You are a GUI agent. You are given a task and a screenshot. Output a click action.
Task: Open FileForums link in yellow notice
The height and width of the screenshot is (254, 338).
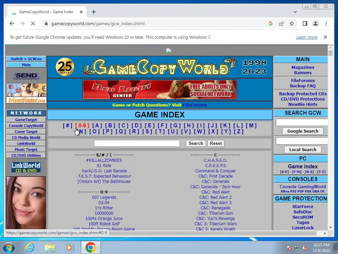[x=195, y=105]
